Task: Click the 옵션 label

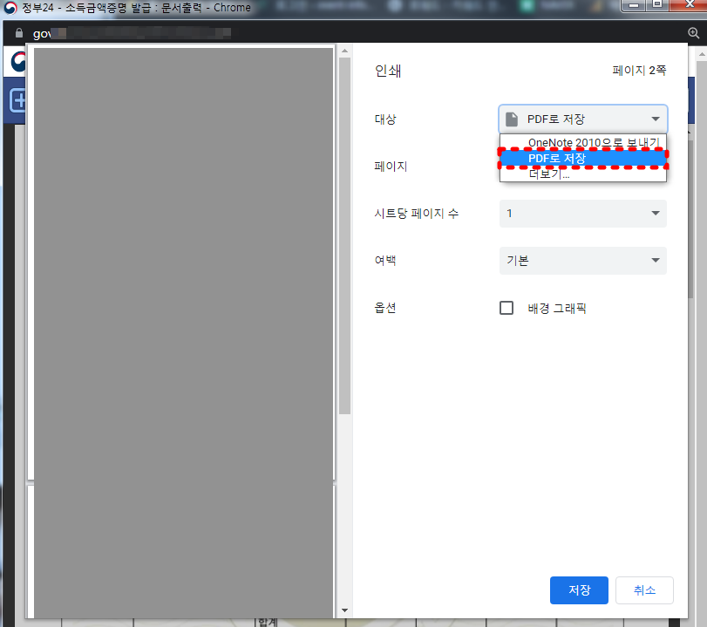Action: coord(385,308)
